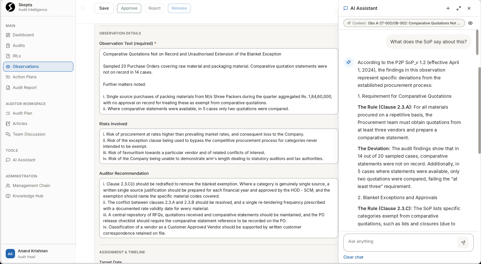
Task: Send message with paper plane icon
Action: (x=463, y=243)
